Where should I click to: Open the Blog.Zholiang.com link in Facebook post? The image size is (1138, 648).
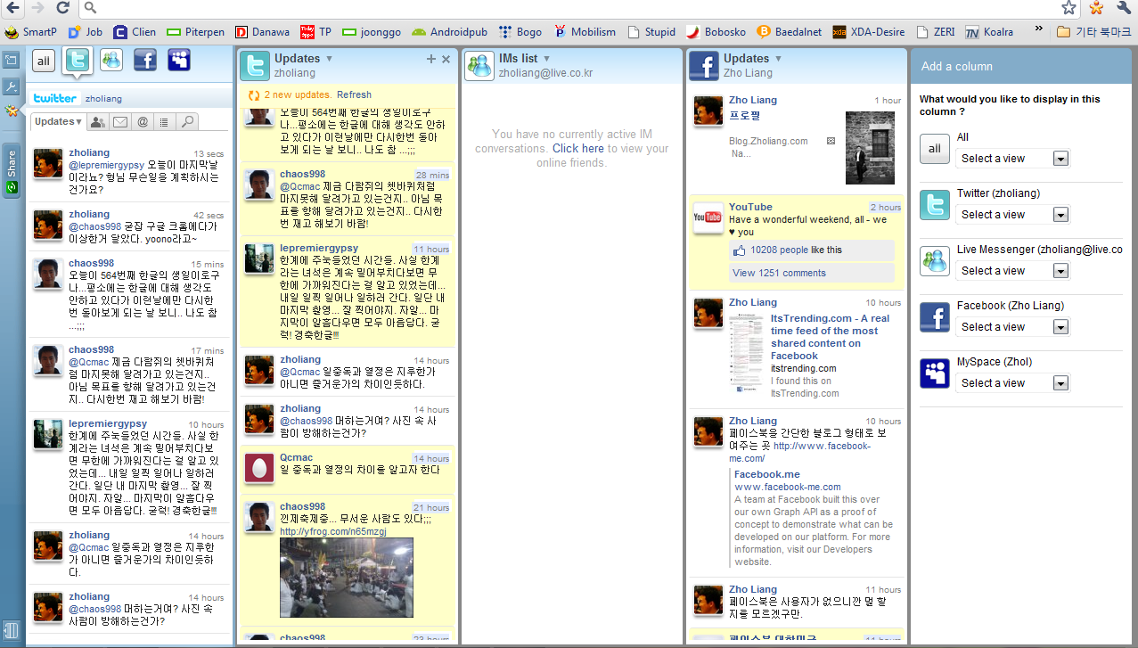(768, 141)
